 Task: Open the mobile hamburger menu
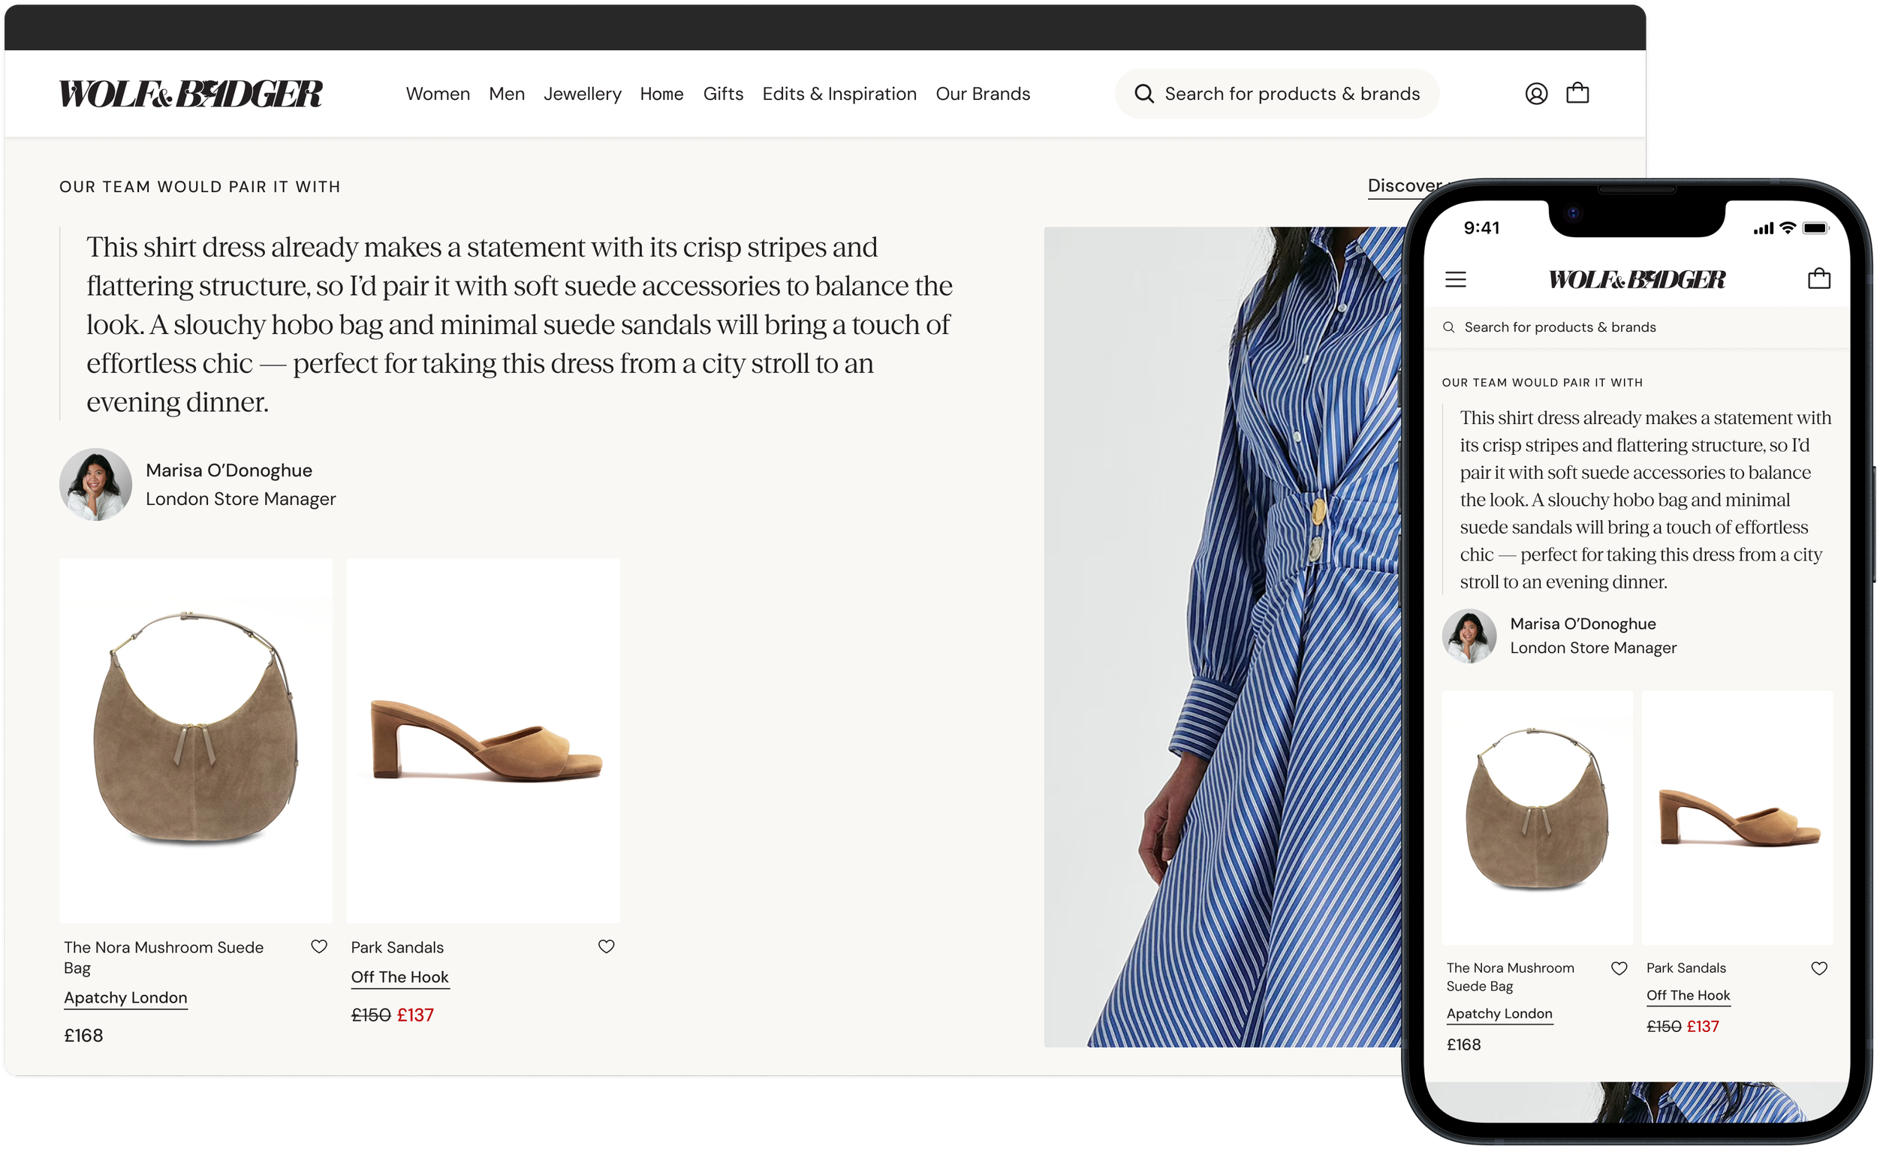[x=1455, y=279]
